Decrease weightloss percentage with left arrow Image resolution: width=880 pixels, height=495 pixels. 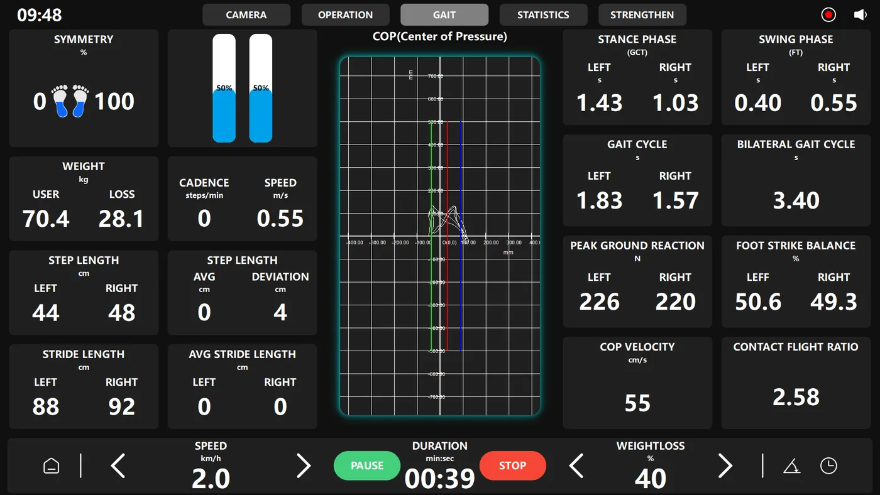[576, 466]
